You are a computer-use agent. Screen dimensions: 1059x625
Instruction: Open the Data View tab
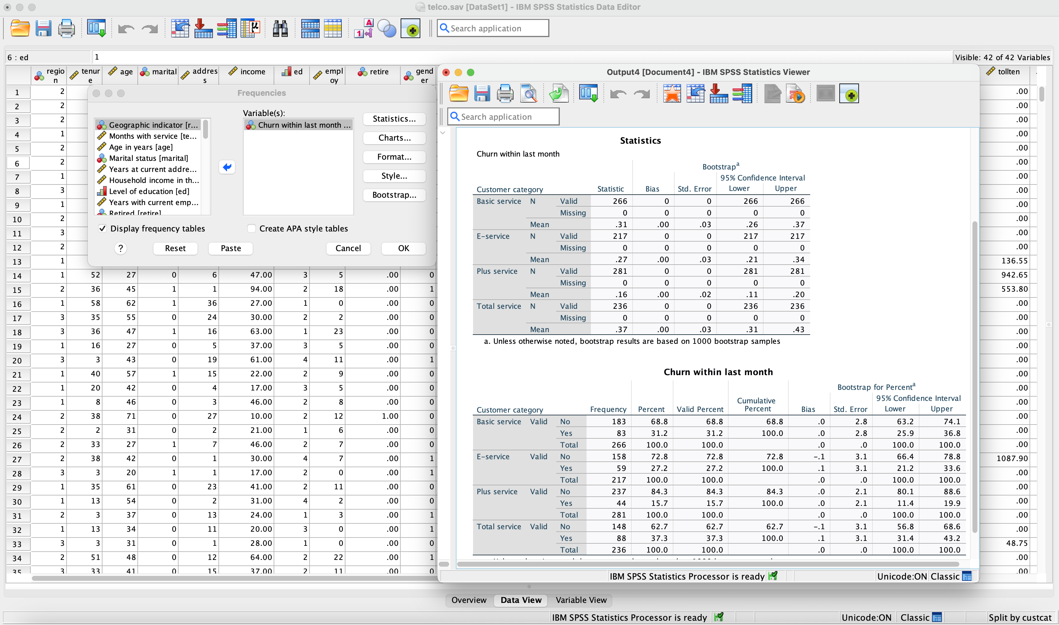(521, 600)
